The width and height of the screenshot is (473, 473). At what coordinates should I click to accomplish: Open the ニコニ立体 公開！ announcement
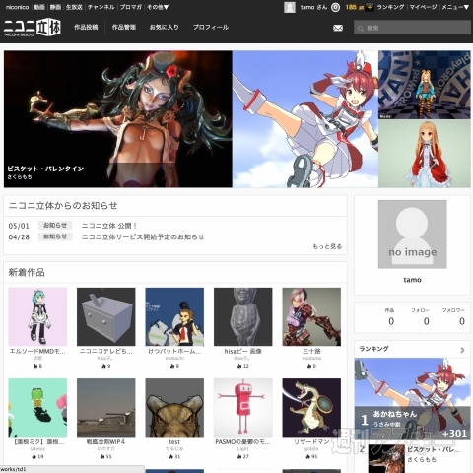[x=109, y=226]
